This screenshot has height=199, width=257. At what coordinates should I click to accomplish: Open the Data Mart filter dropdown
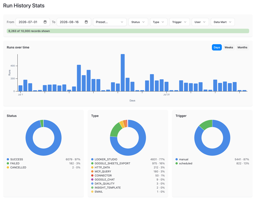click(x=223, y=22)
